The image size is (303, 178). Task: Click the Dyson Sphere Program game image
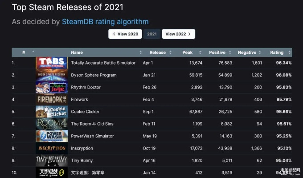tap(51, 75)
